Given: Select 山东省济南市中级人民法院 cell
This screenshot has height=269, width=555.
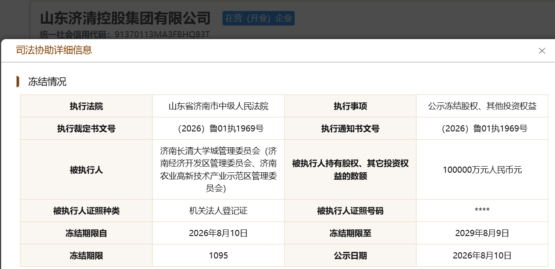Looking at the screenshot, I should [218, 106].
